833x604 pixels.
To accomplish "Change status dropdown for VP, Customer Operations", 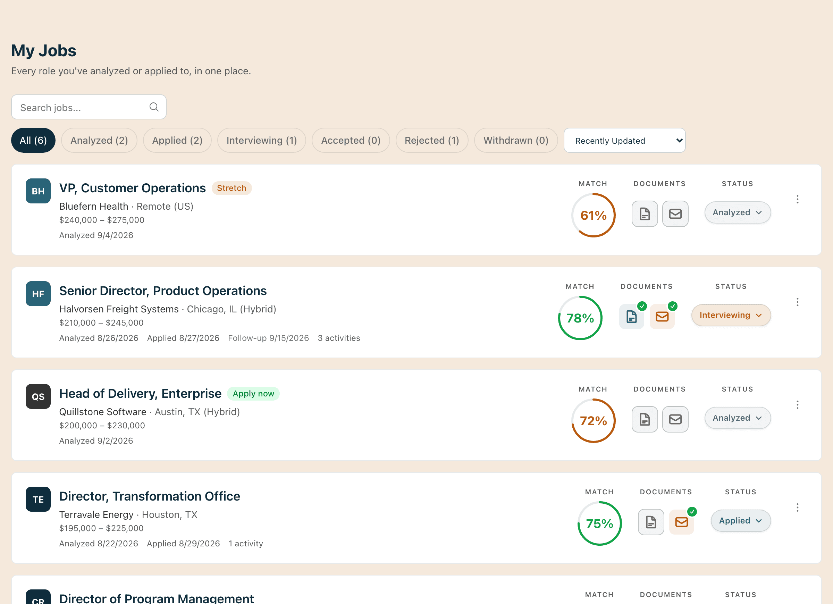I will pos(737,212).
